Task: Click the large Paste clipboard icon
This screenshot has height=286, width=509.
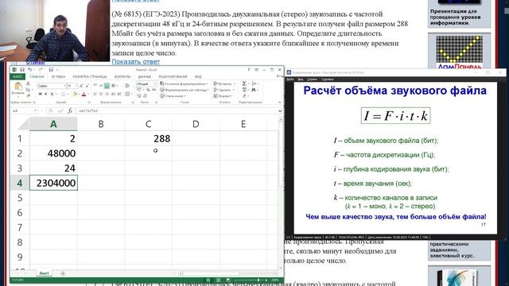Action: [x=18, y=87]
